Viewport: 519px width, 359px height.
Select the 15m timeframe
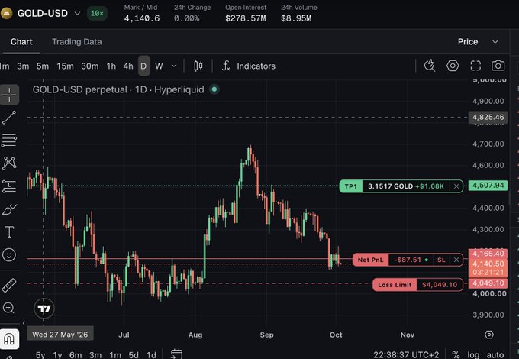65,66
